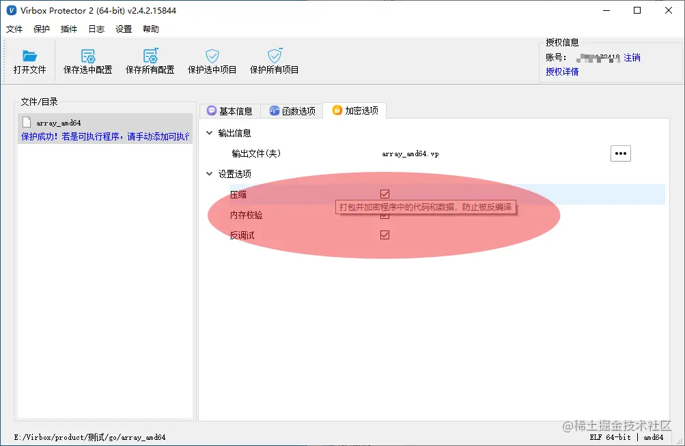Click the array_amd64 file icon in list
The height and width of the screenshot is (446, 685).
[27, 122]
